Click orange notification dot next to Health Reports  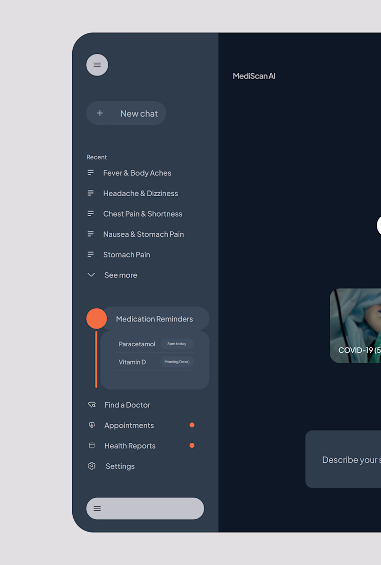[x=192, y=446]
